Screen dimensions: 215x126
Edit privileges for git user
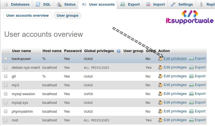pos(175,76)
